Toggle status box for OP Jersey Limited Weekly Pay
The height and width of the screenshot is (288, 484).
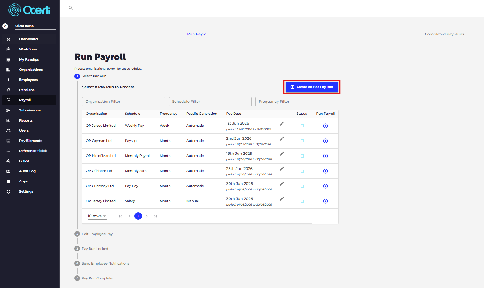[302, 126]
